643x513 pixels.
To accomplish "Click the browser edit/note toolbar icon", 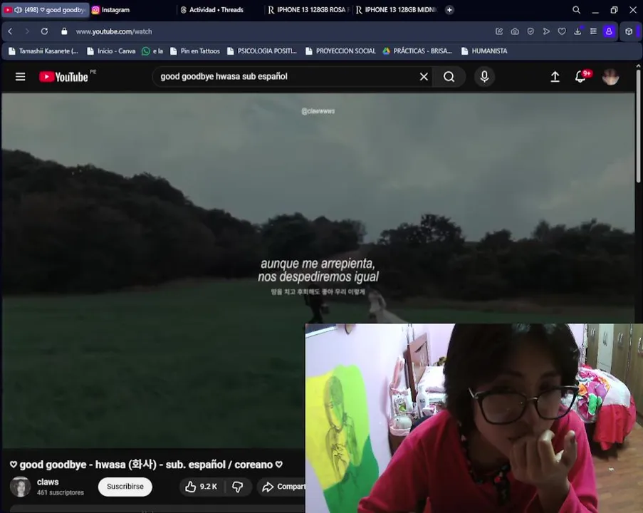I will pyautogui.click(x=499, y=31).
